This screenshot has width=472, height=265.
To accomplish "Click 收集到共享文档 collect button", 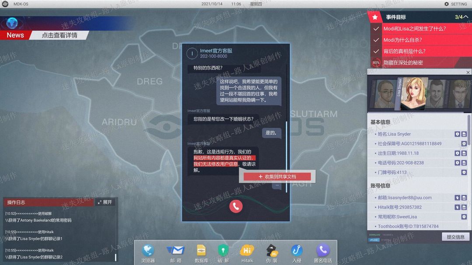I will (277, 177).
